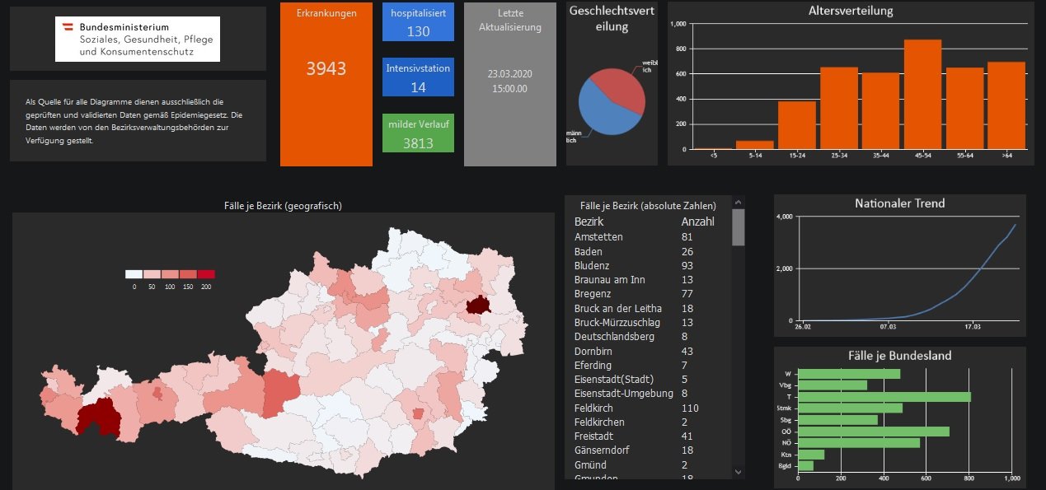Image resolution: width=1046 pixels, height=490 pixels.
Task: Click the Ktn bar in Bundesland chart
Action: pos(812,454)
